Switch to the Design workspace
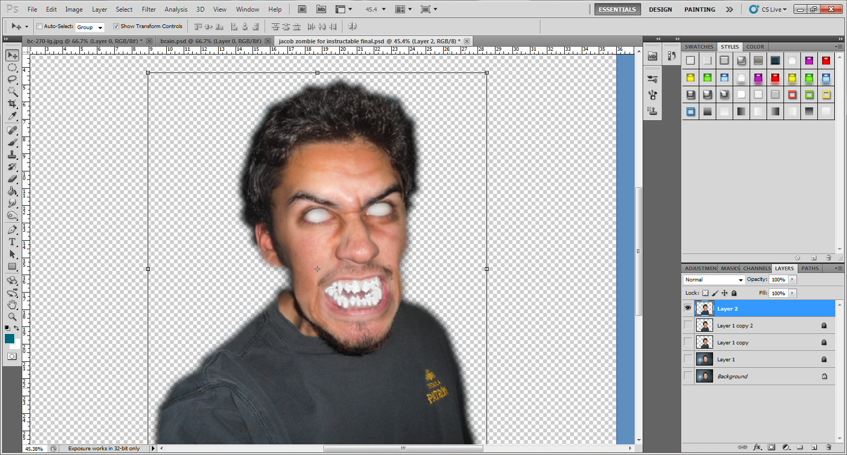 (660, 10)
